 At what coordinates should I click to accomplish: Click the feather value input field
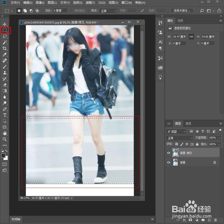point(60,11)
